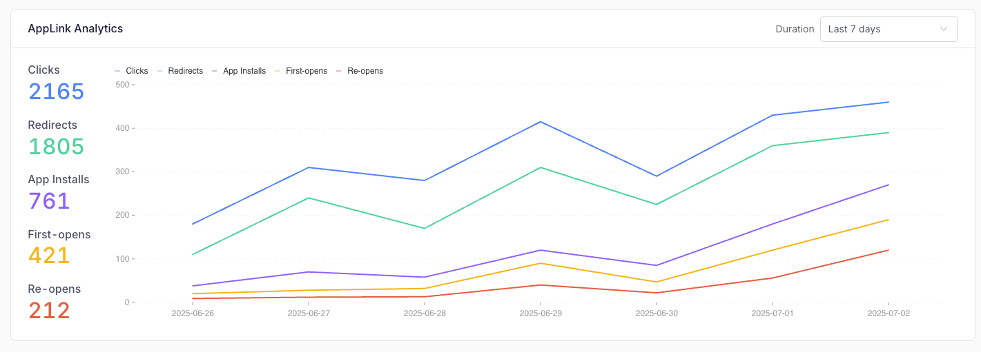Hide the First-opens series via legend
Viewport: 981px width, 352px height.
pos(301,71)
